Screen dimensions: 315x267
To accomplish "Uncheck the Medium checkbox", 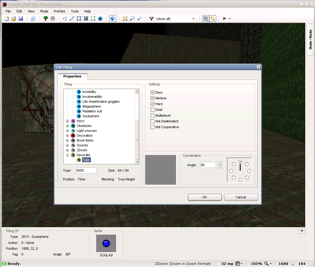I will [152, 98].
